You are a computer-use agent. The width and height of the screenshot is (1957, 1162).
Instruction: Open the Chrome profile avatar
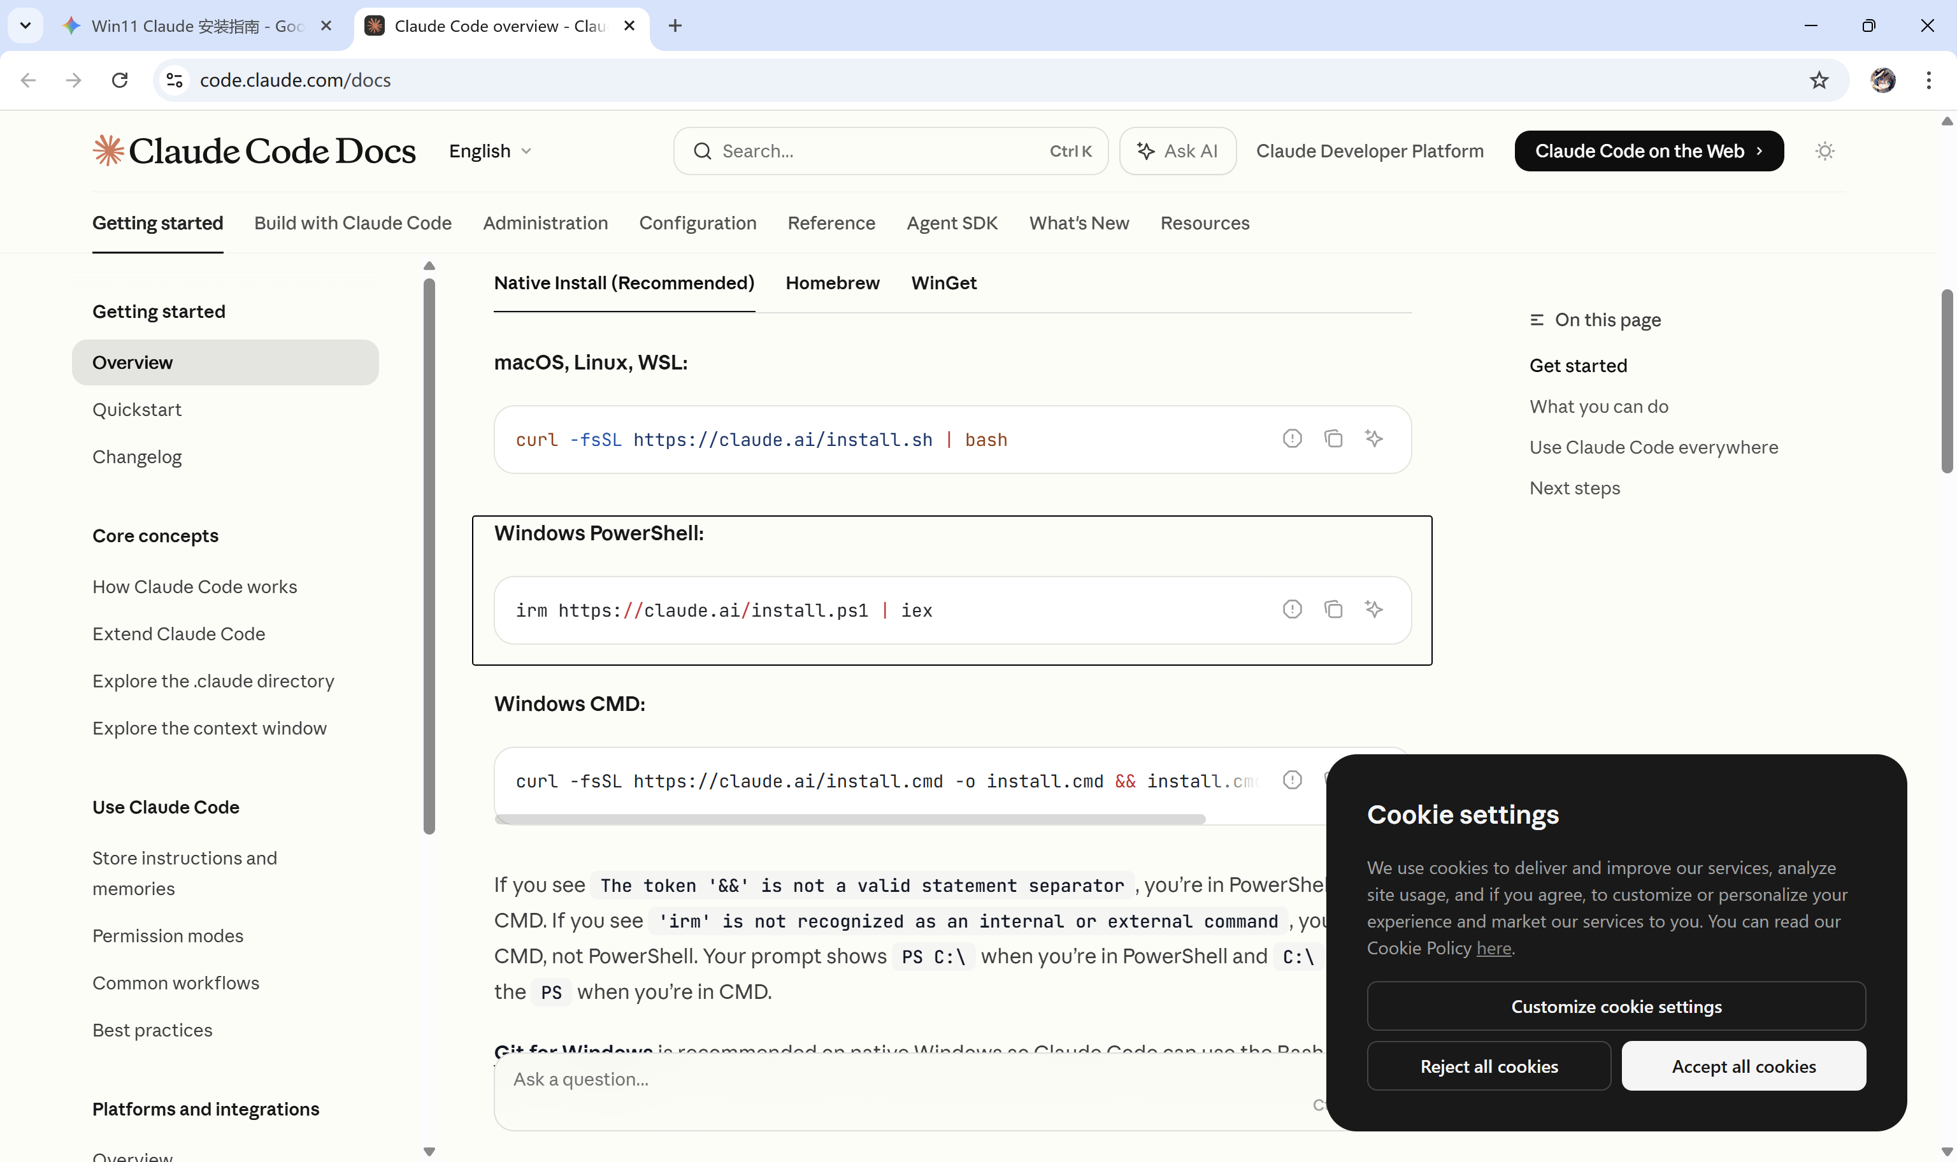click(1882, 80)
